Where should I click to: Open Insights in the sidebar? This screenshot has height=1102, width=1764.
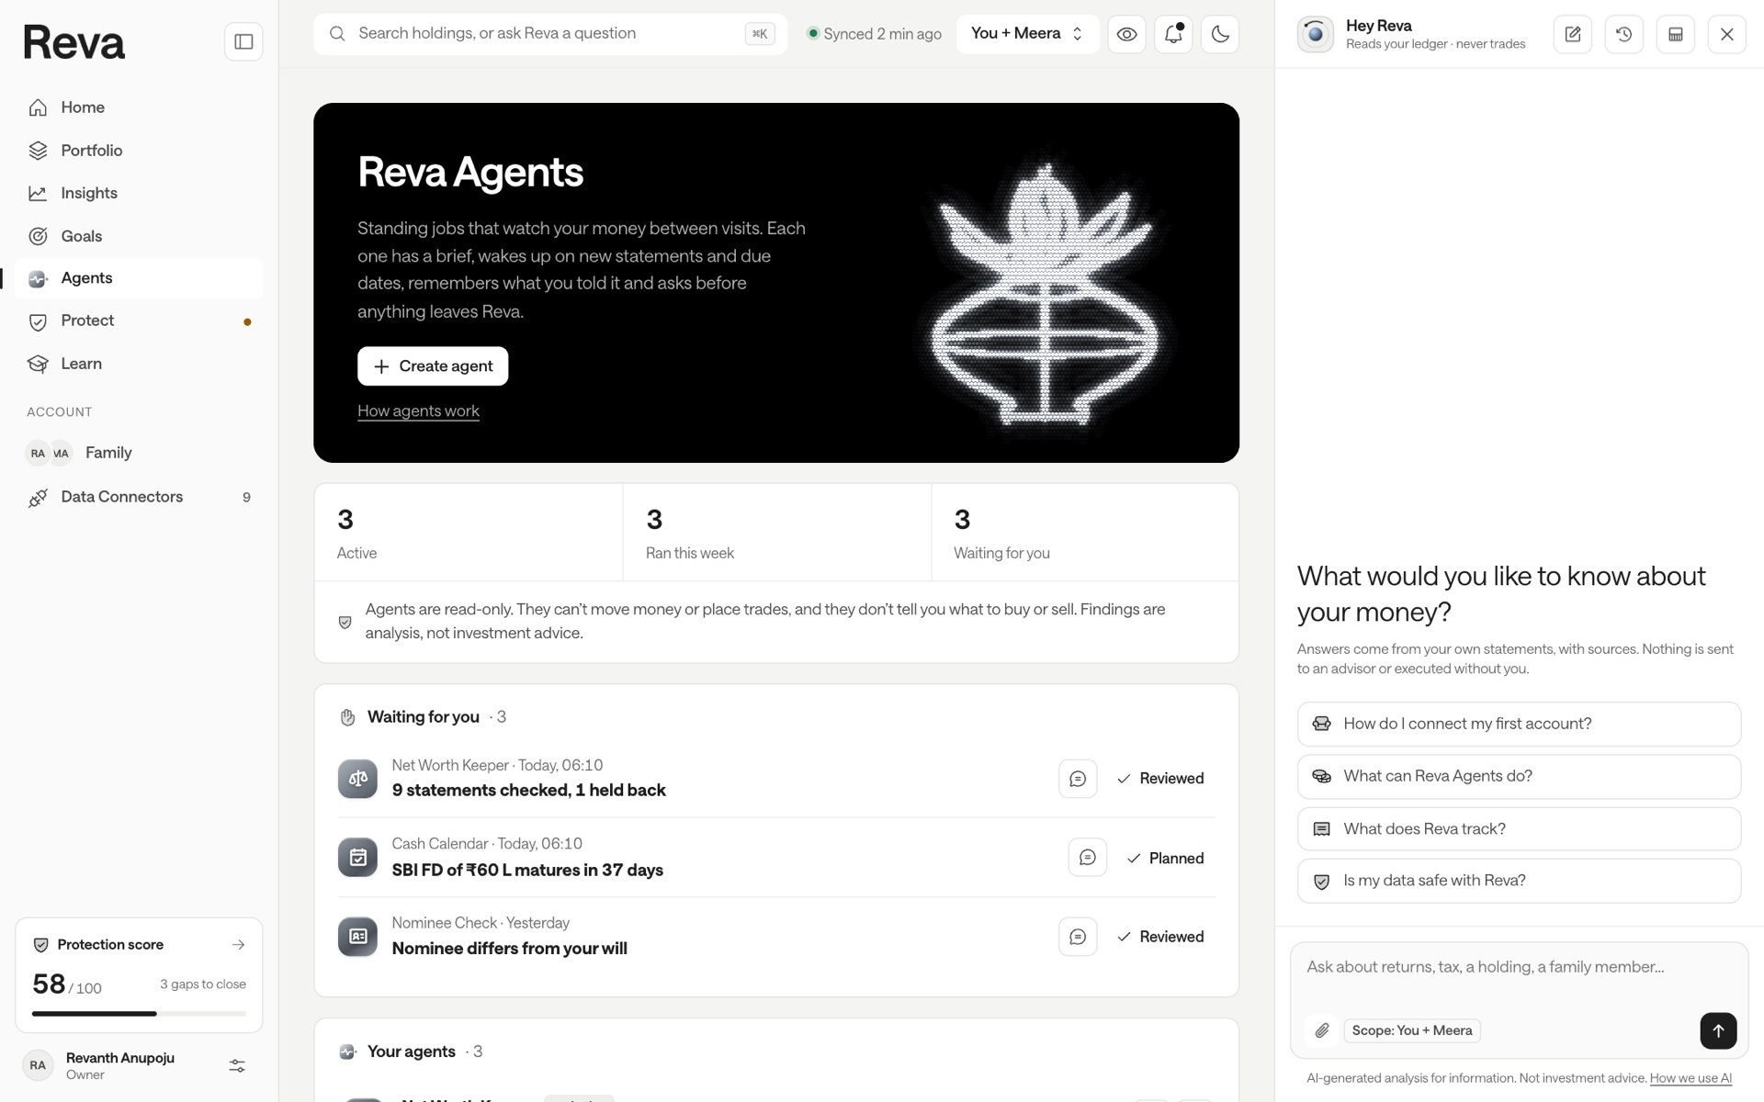(x=139, y=193)
